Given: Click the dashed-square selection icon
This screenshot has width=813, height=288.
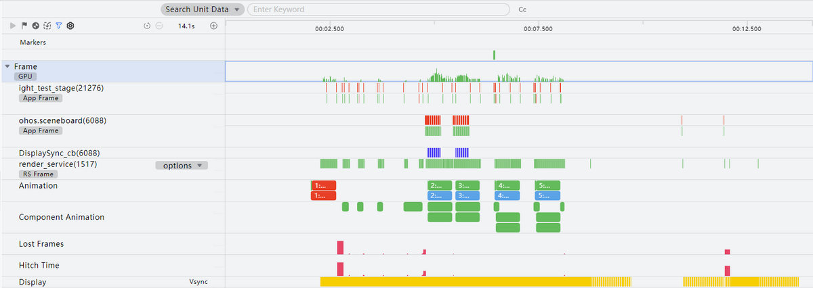Looking at the screenshot, I should 47,26.
